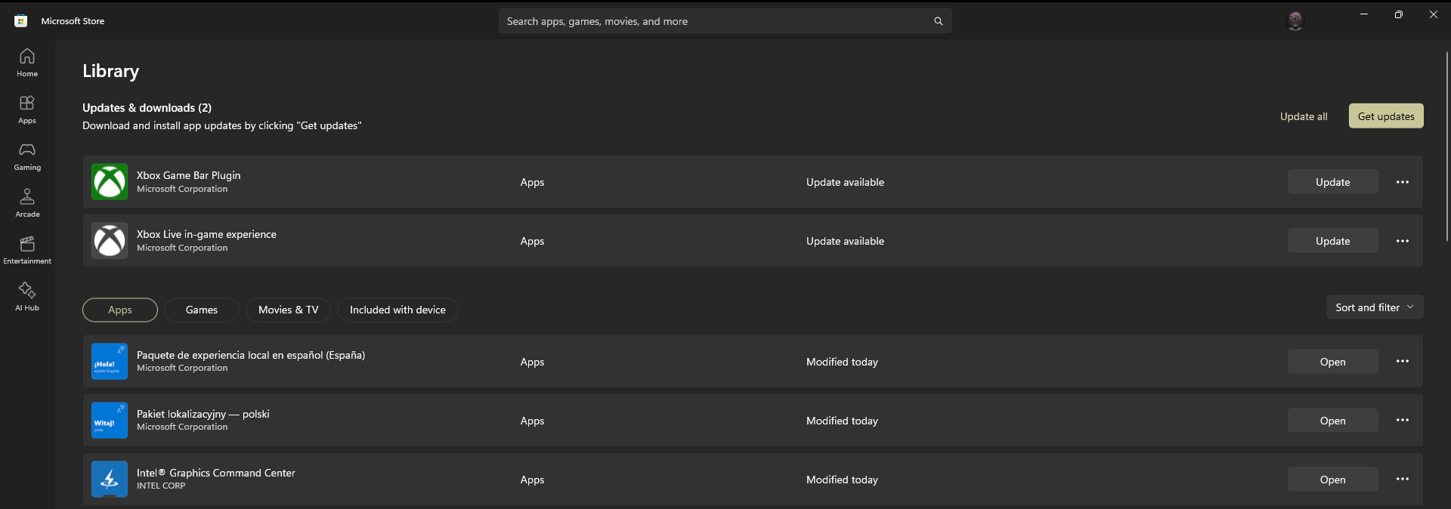Image resolution: width=1451 pixels, height=509 pixels.
Task: Switch to the Movies & TV tab
Action: (x=289, y=310)
